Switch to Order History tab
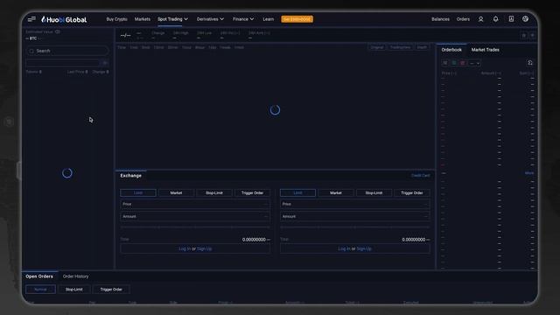 click(76, 276)
